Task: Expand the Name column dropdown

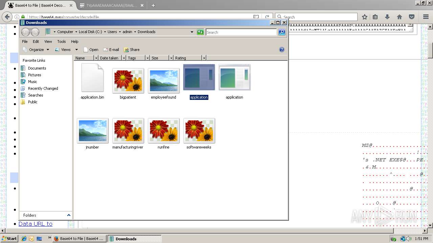Action: (96, 58)
